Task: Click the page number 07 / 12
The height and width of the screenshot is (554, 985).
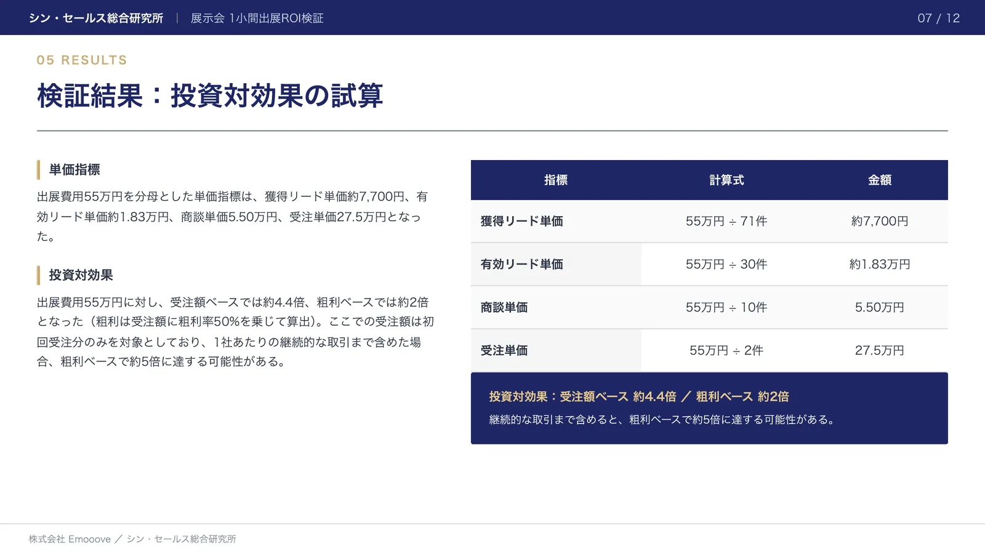Action: (x=938, y=18)
